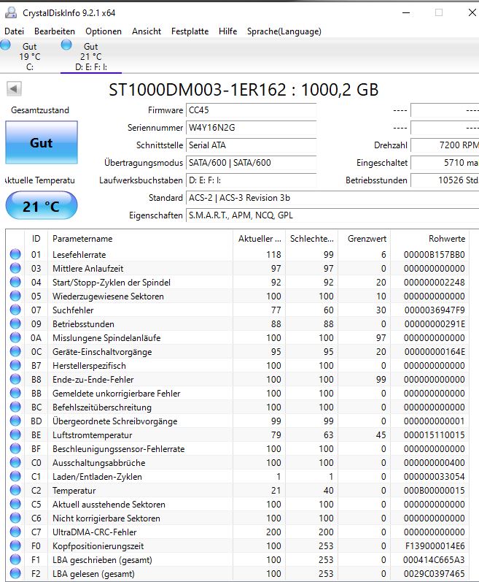The image size is (479, 582).
Task: Select the D: E: F: I: drive tab
Action: tap(90, 56)
